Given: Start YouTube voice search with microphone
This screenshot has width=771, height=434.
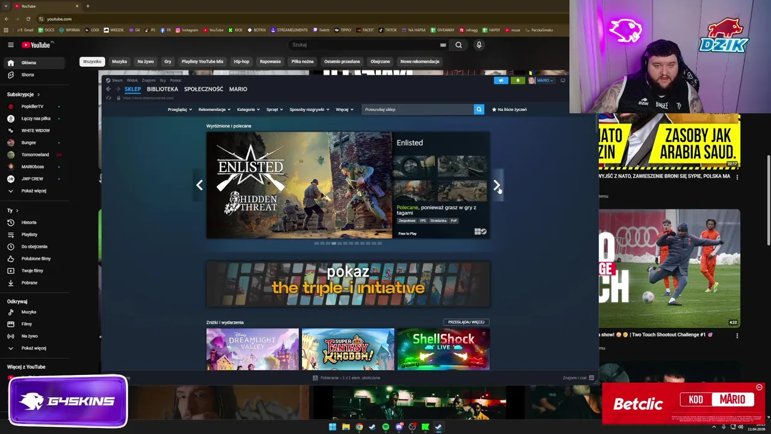Looking at the screenshot, I should click(479, 45).
